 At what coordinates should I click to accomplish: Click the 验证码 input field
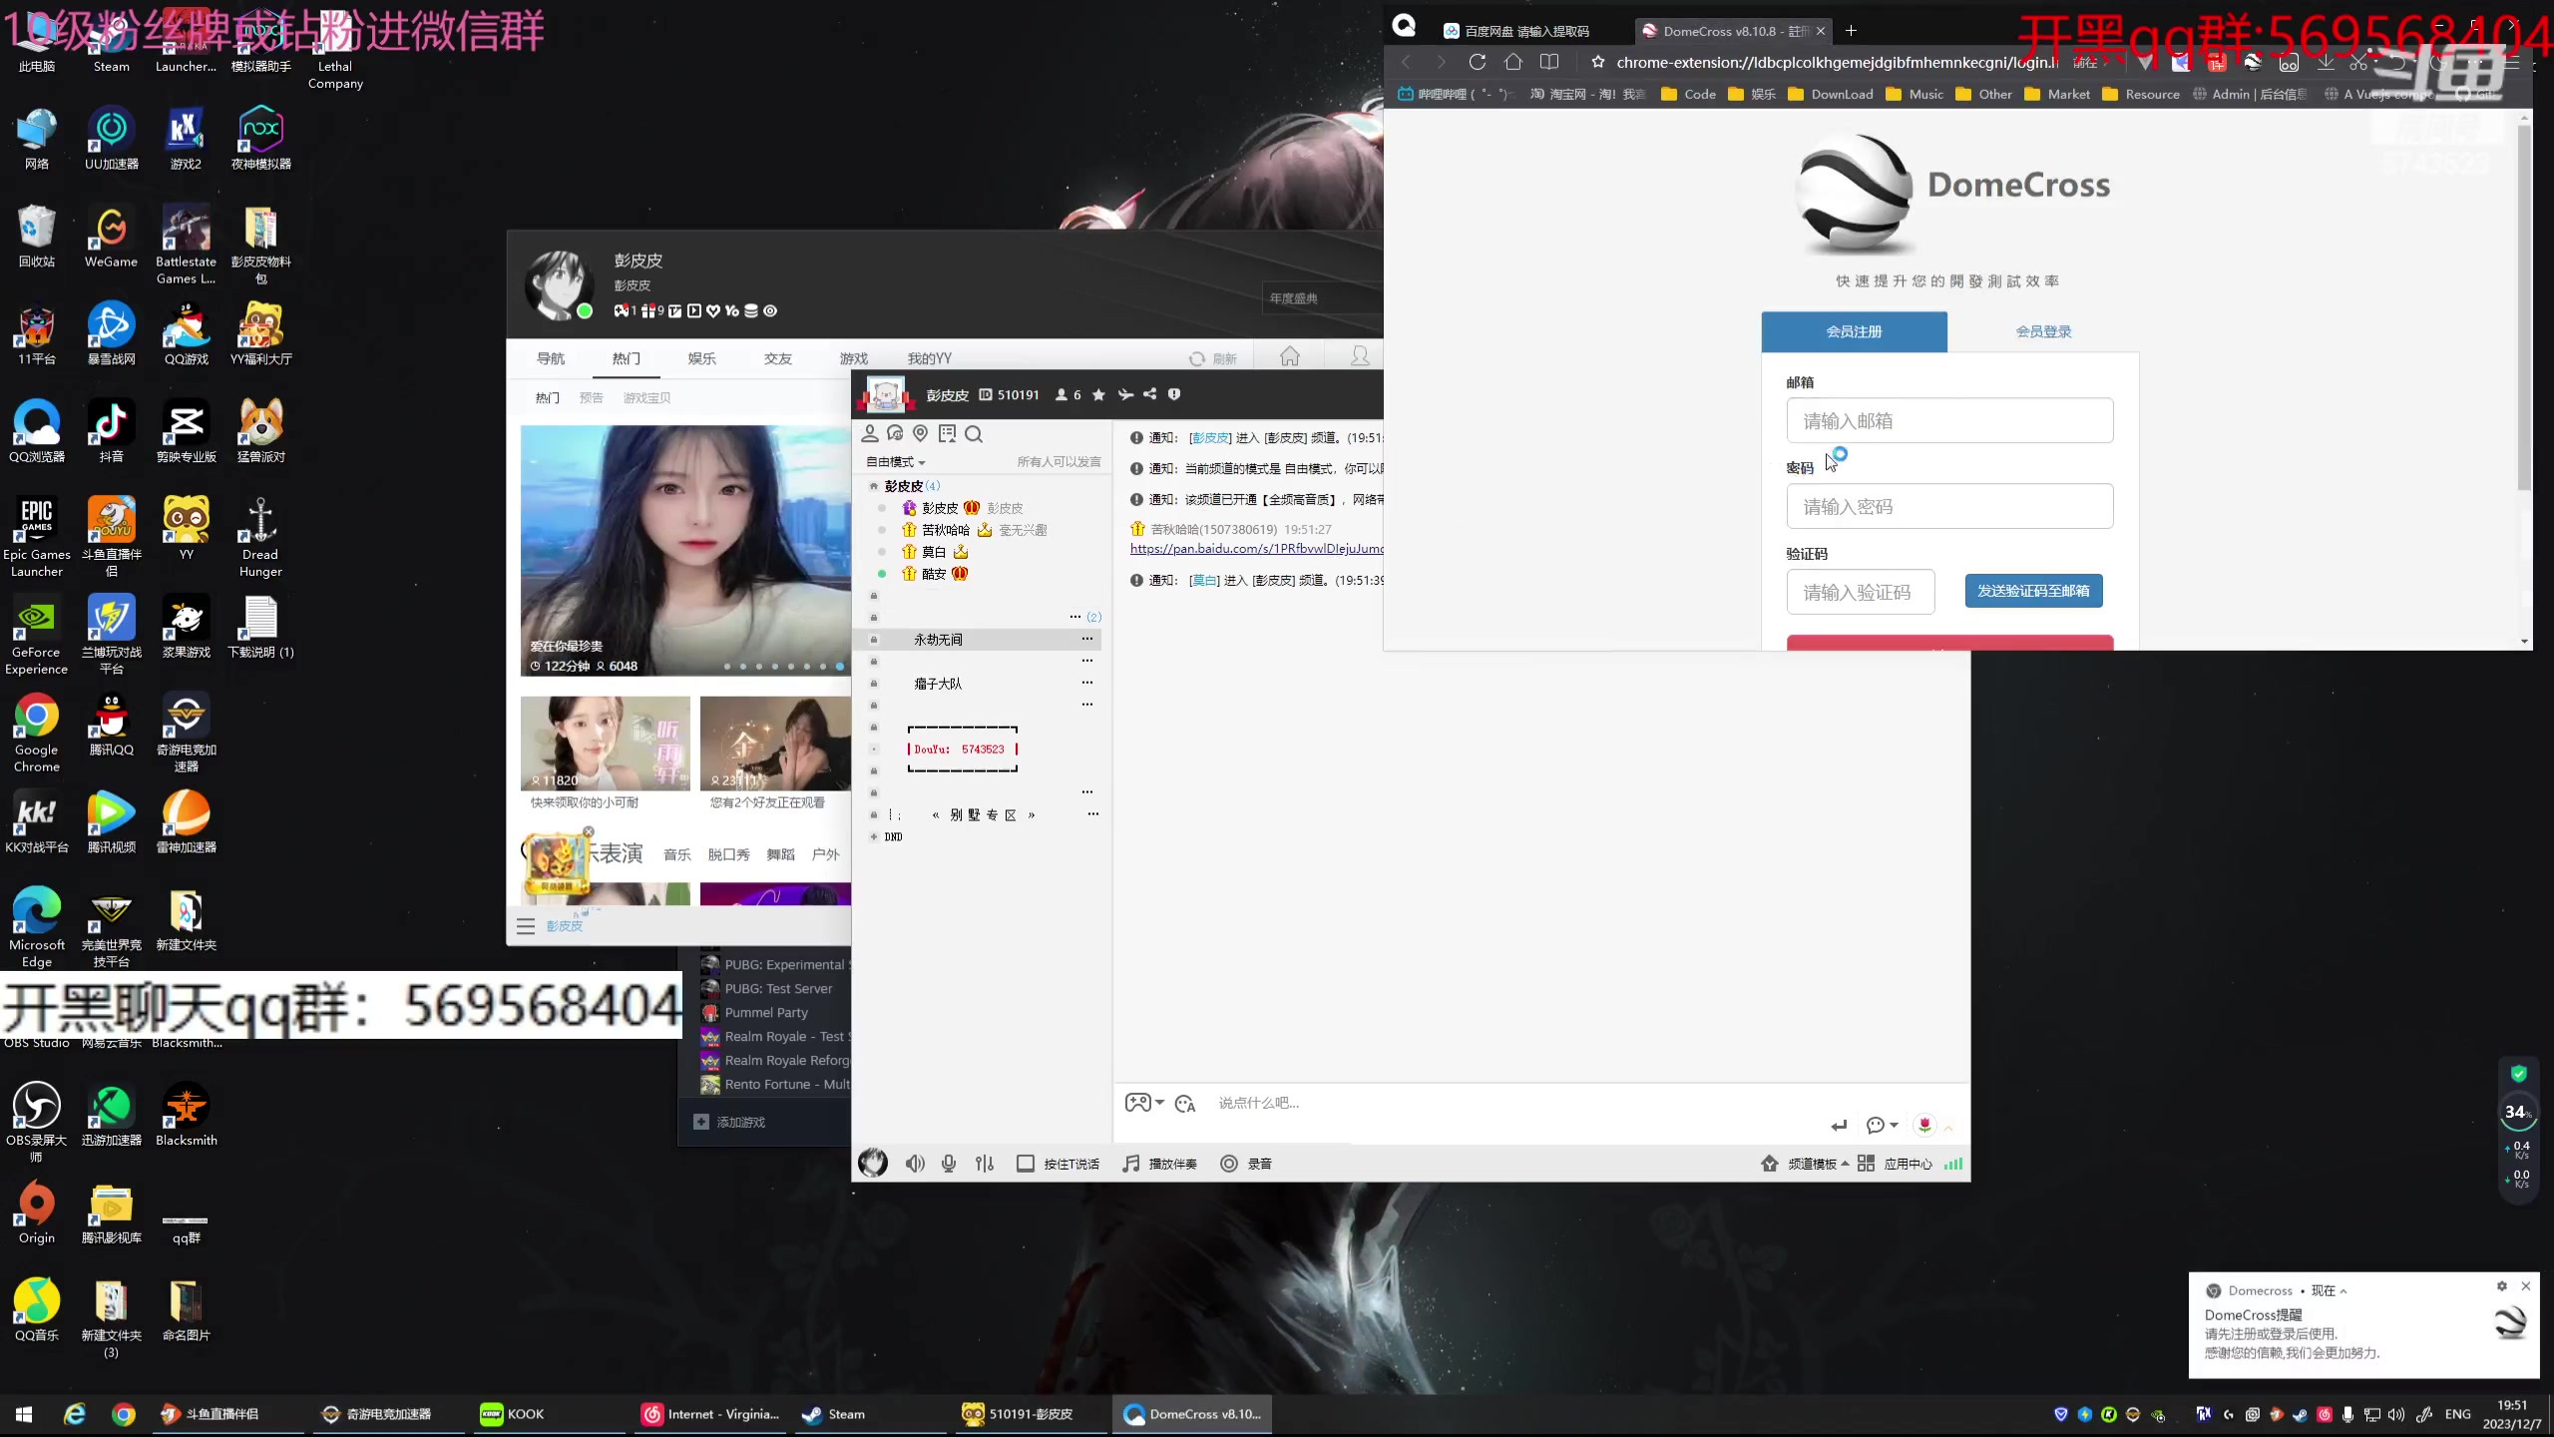click(1861, 592)
